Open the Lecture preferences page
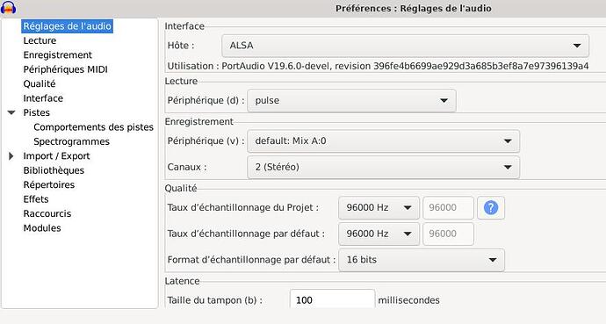The image size is (606, 324). [40, 40]
